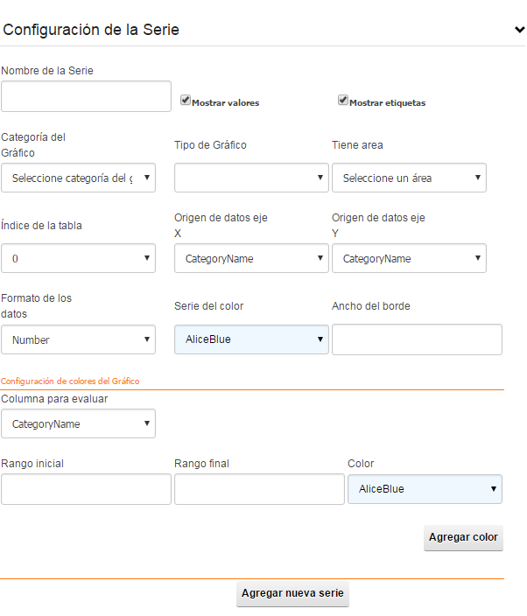Toggle the Mostrar etiquetas checkbox
This screenshot has height=616, width=527.
pos(343,100)
